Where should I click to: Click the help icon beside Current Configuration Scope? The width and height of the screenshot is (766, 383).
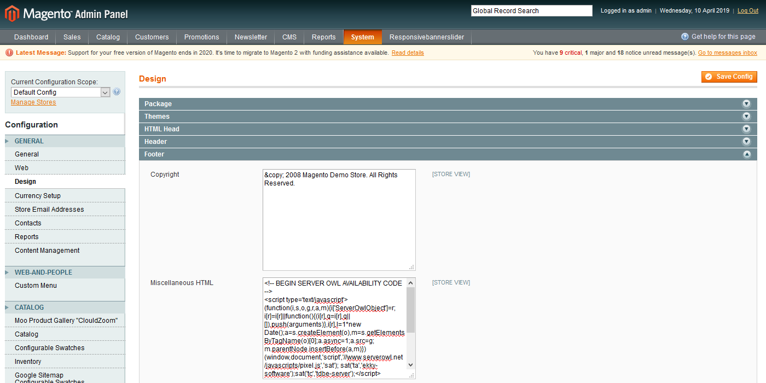click(x=116, y=91)
